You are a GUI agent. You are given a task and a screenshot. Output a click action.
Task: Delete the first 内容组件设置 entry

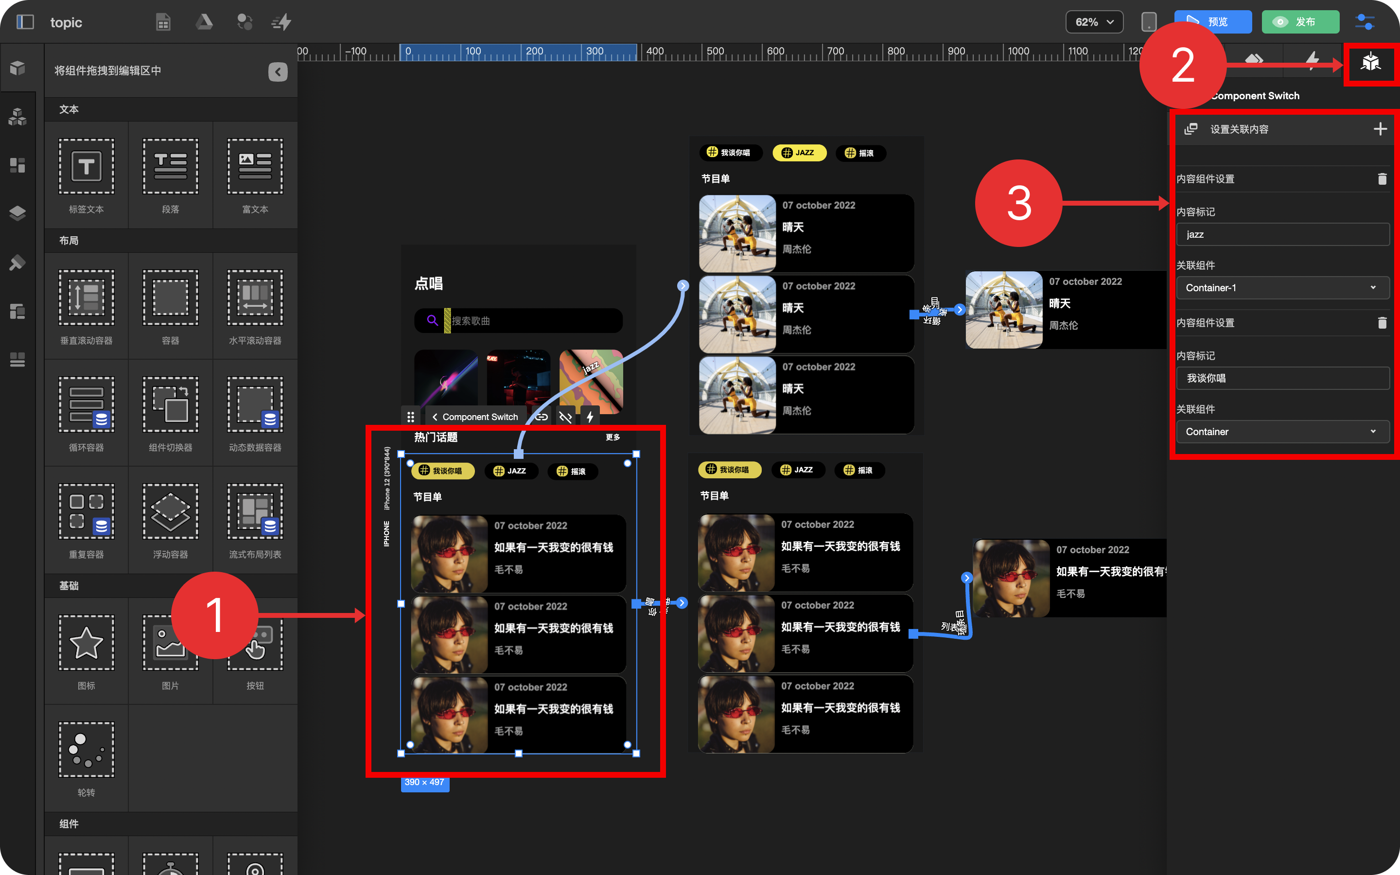pos(1382,179)
